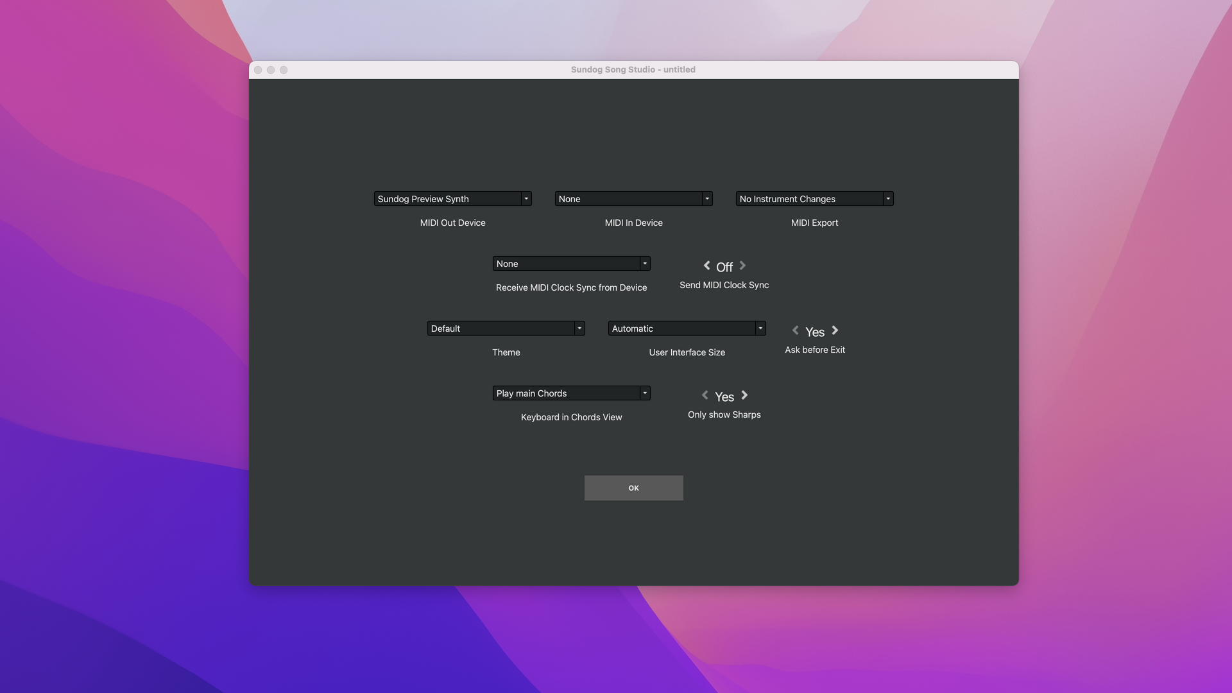This screenshot has width=1232, height=693.
Task: Click MIDI Out Device dropdown arrow button
Action: [x=526, y=199]
